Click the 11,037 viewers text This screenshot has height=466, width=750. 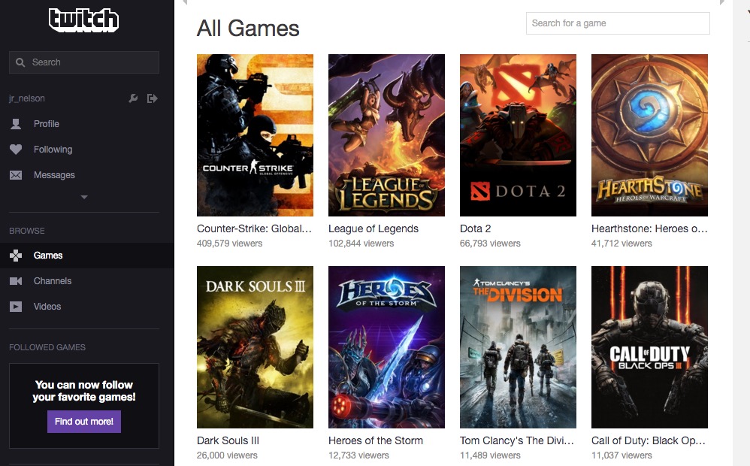[621, 455]
